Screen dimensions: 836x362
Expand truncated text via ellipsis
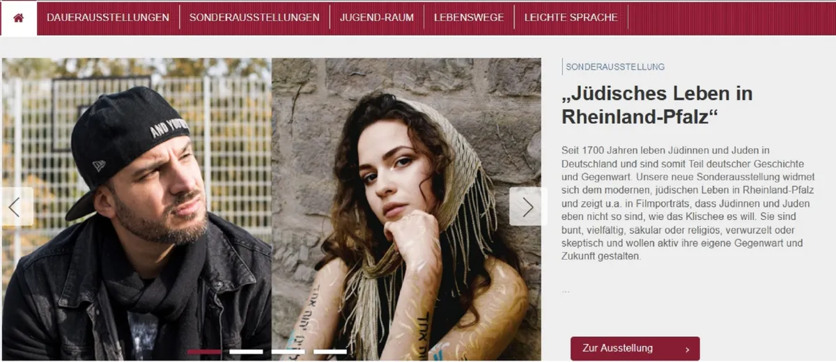566,290
